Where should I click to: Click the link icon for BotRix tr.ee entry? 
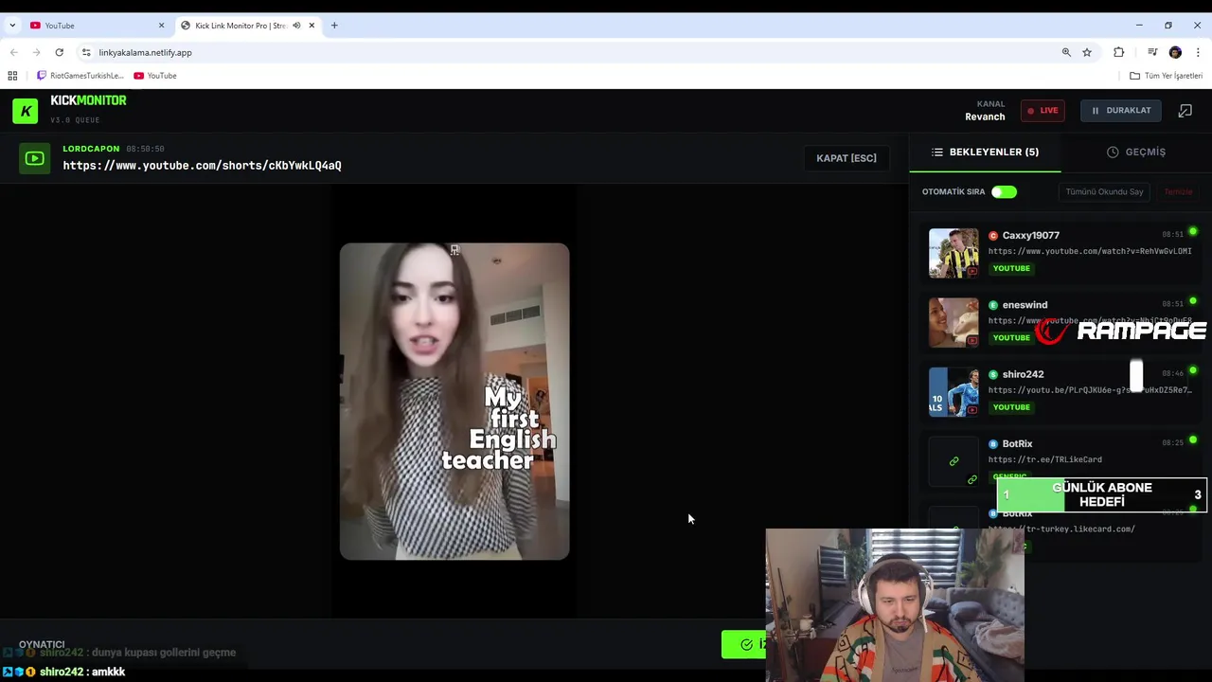click(954, 461)
